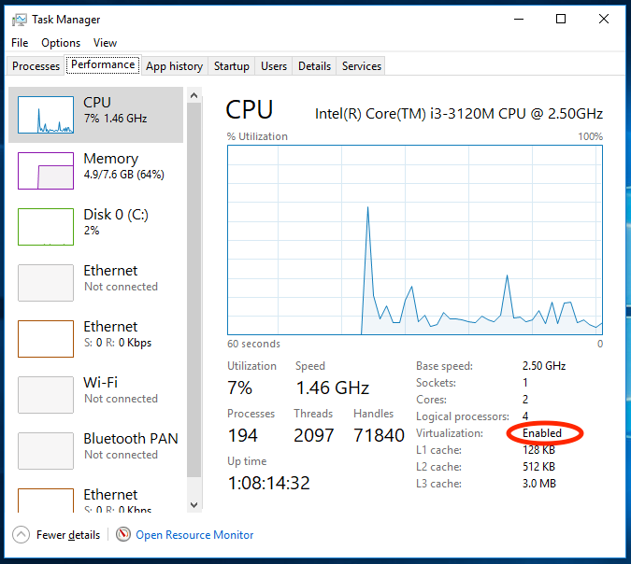Go to the Startup tab

coord(232,66)
